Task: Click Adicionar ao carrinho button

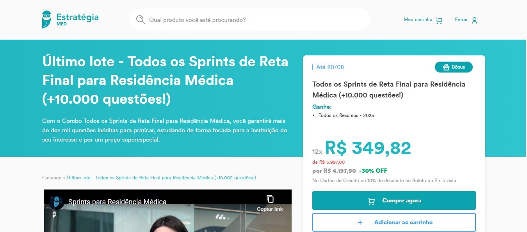Action: (x=394, y=222)
